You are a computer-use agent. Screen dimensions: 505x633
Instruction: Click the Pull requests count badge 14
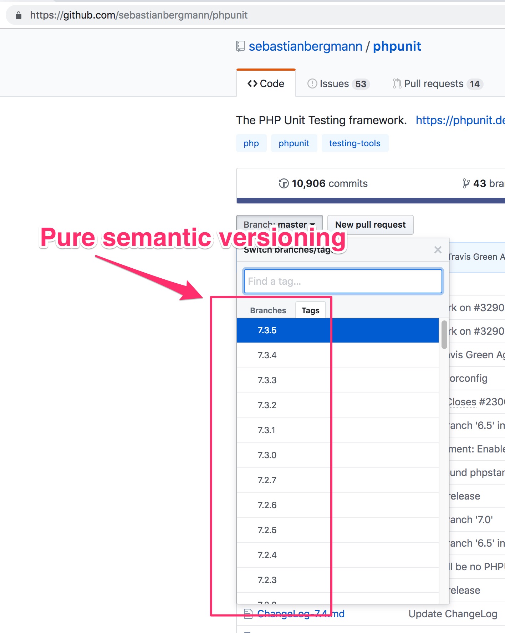pos(475,84)
